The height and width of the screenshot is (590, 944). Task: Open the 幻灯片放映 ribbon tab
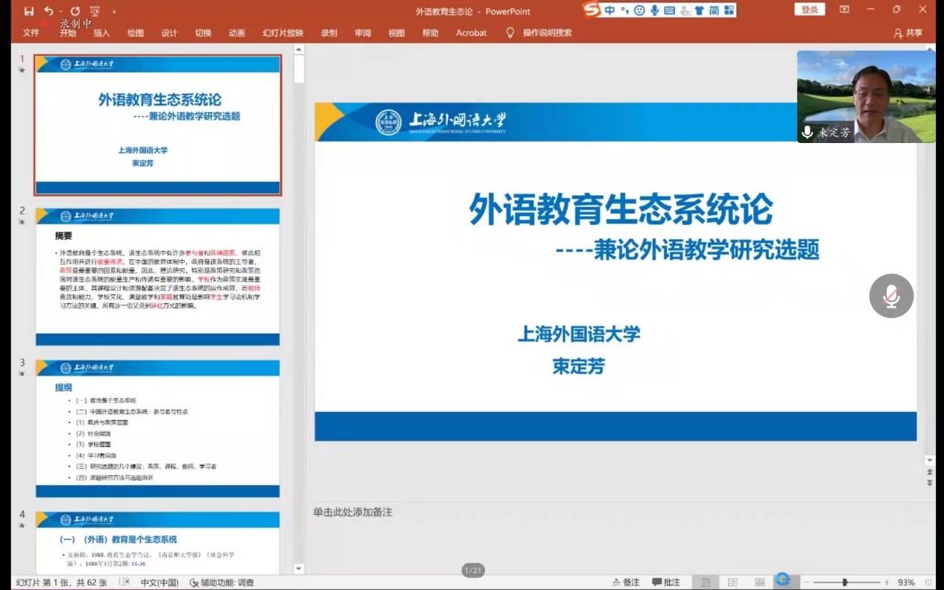click(282, 33)
